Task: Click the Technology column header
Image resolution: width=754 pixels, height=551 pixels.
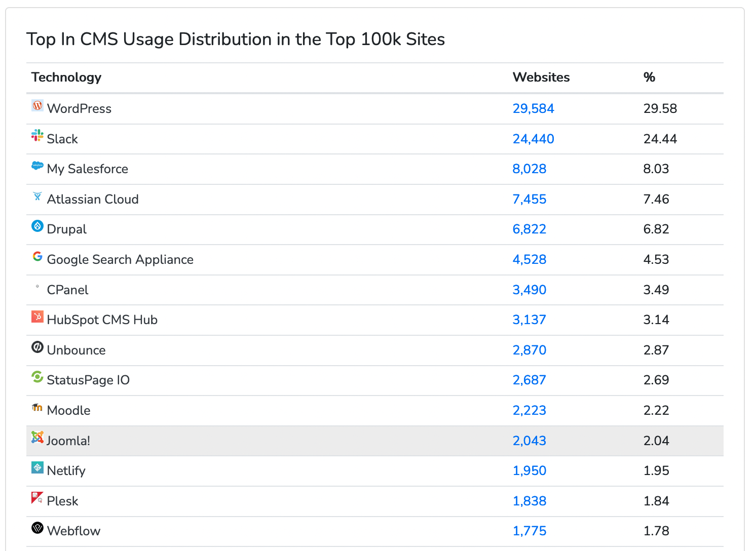Action: 66,77
